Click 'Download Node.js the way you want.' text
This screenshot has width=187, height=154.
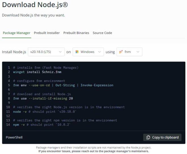click(x=33, y=15)
